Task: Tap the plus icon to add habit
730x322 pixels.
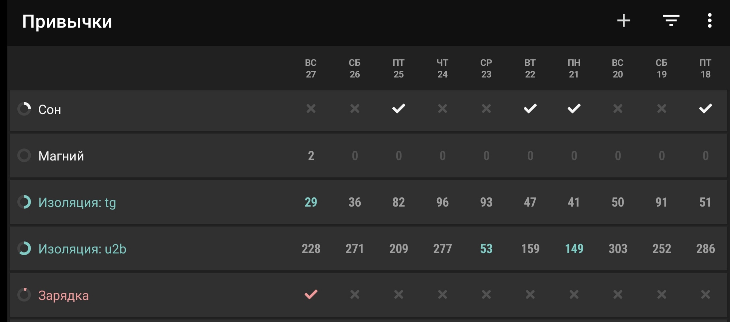Action: tap(623, 21)
